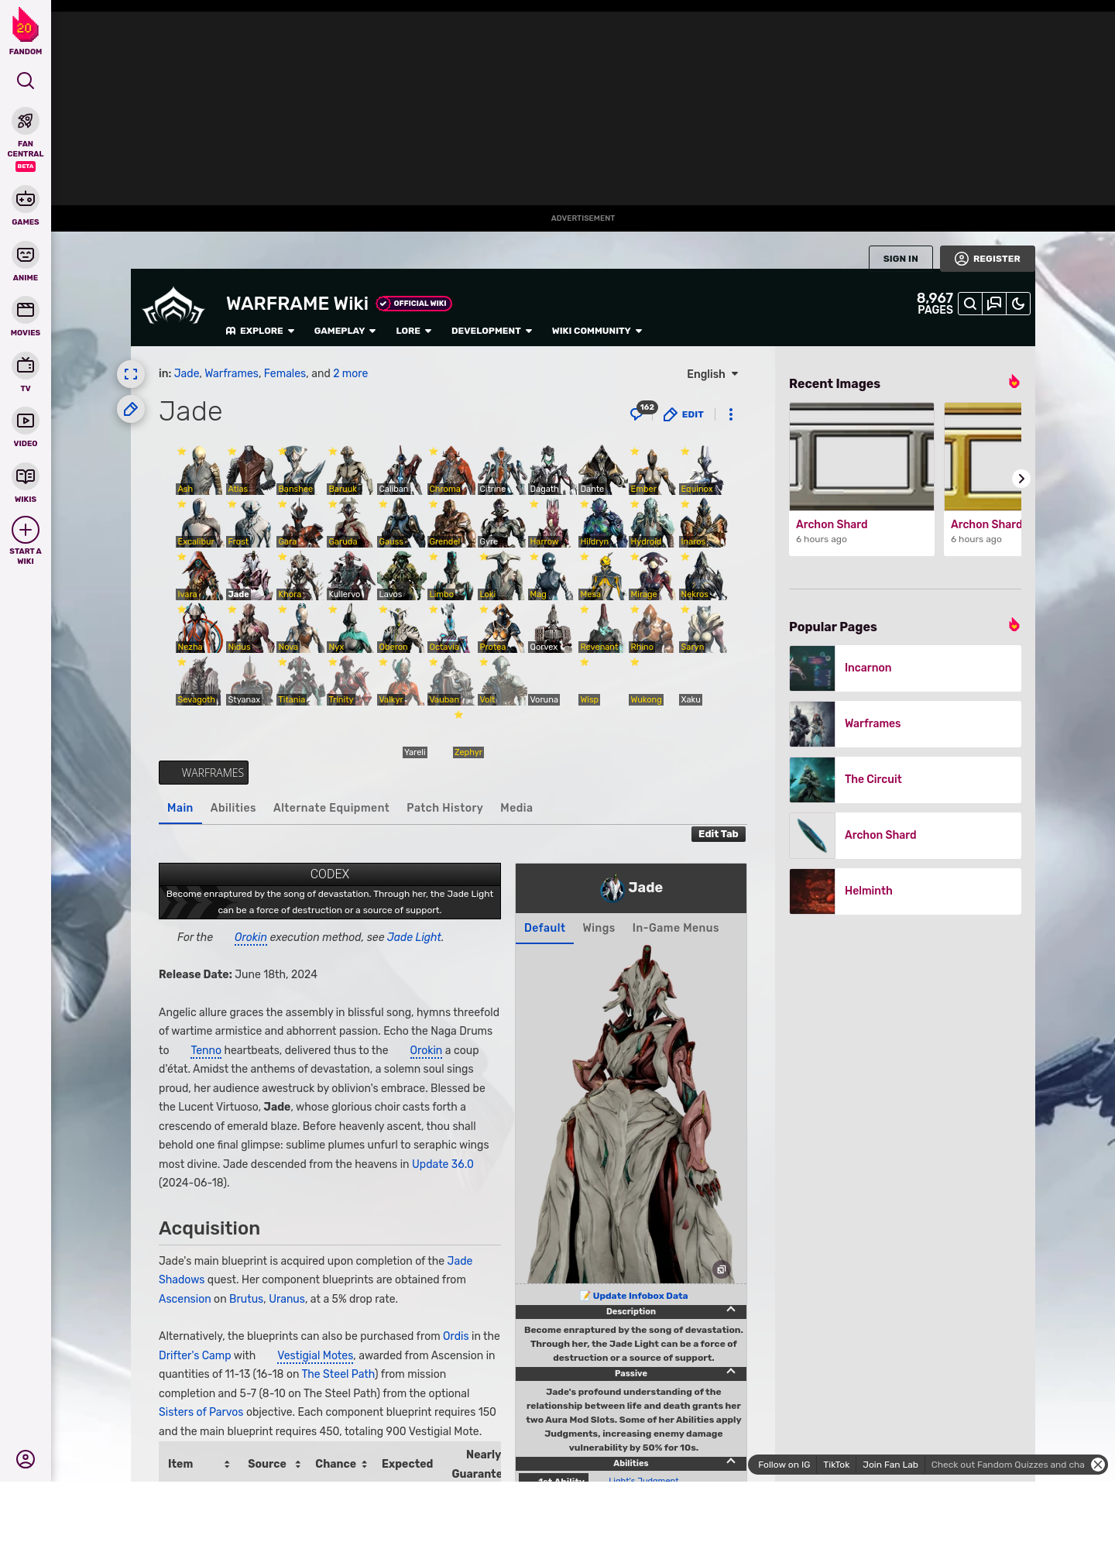Select Octavia warframe icon
Screen dimensions: 1115x1549
[451, 628]
